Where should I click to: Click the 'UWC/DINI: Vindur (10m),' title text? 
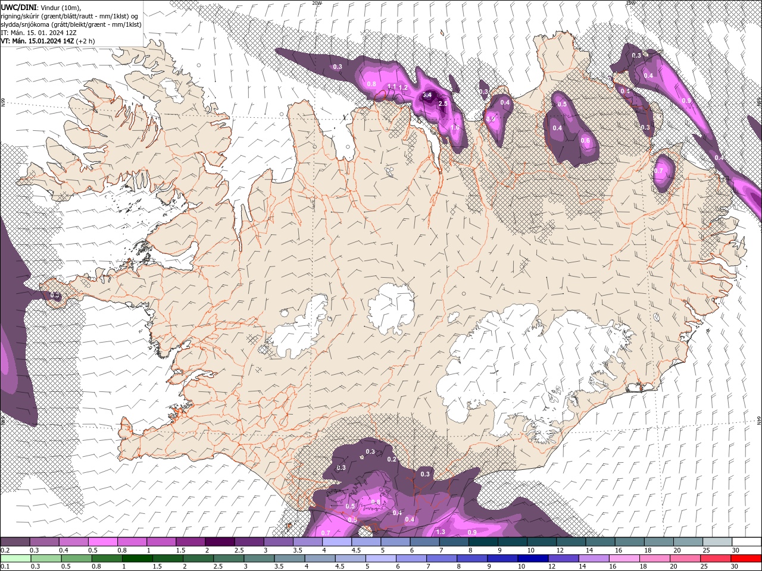[x=40, y=7]
